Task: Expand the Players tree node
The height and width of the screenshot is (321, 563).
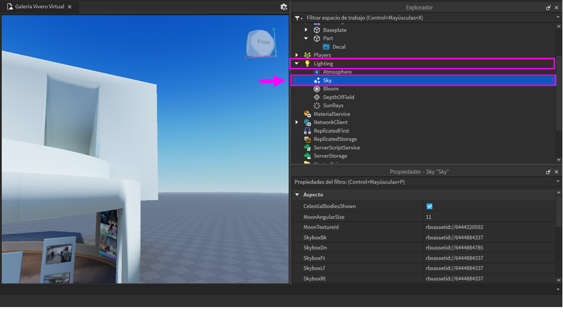Action: click(297, 55)
